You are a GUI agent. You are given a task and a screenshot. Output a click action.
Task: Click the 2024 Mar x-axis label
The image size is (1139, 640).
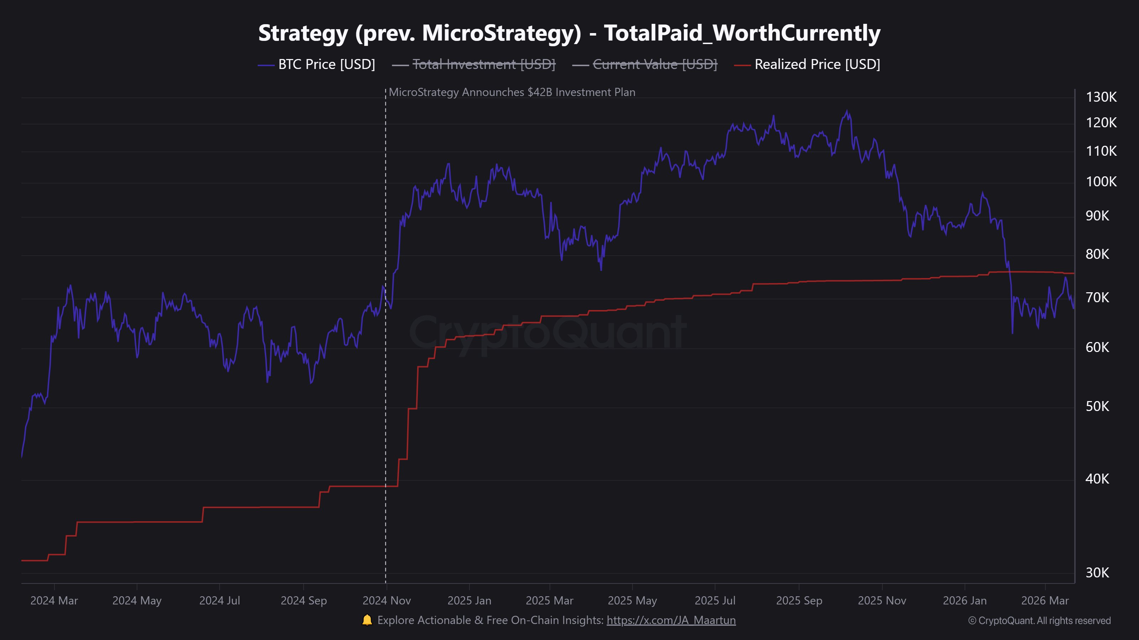click(x=54, y=601)
